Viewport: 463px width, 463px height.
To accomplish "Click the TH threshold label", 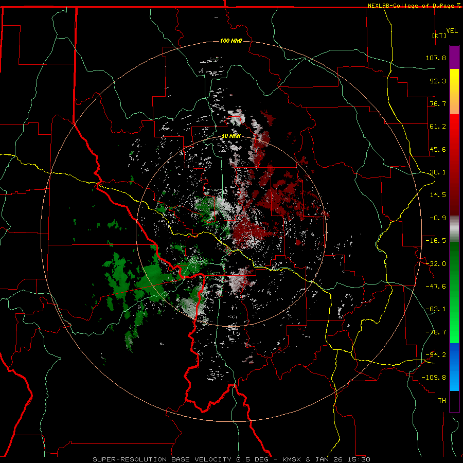I will tap(442, 401).
